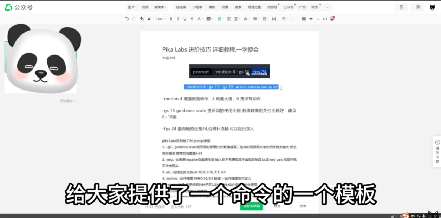Click the 预览 button
This screenshot has width=441, height=218.
277,206
